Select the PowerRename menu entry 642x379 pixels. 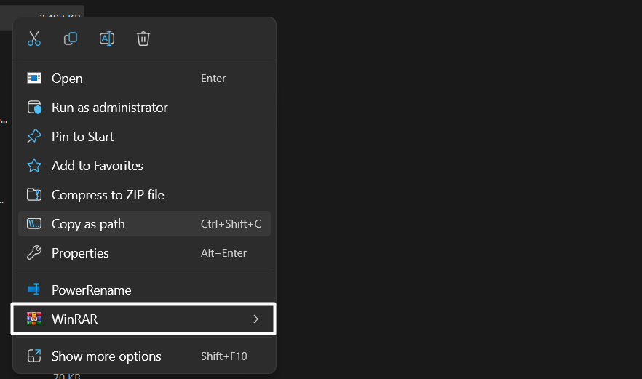click(x=91, y=290)
